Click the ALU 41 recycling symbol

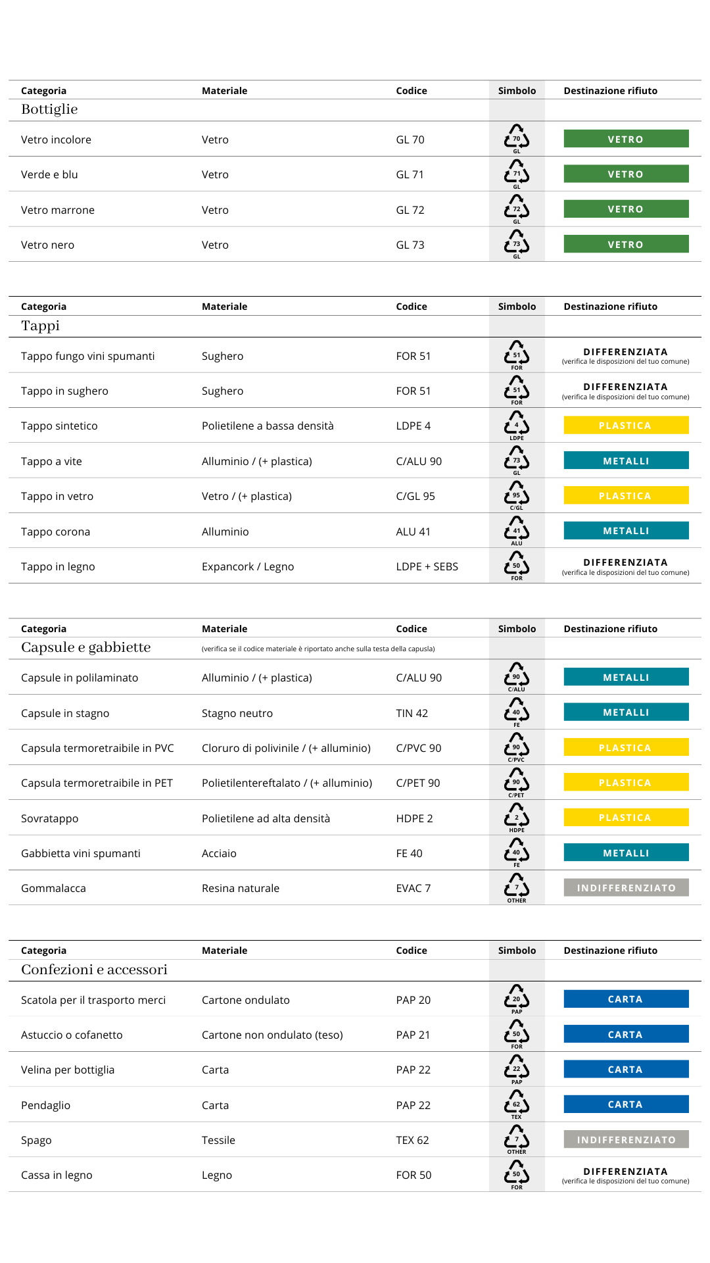tap(517, 530)
